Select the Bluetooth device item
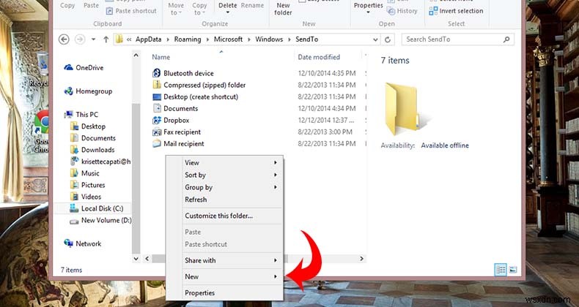Viewport: 579px width, 307px height. [182, 73]
